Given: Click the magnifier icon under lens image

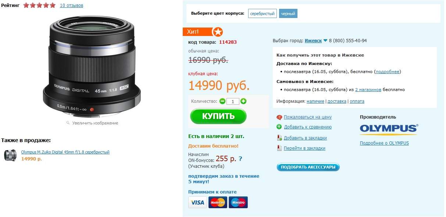Looking at the screenshot, I should [68, 123].
